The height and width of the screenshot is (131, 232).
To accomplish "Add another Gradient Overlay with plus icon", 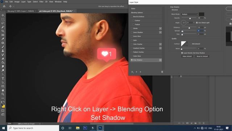I will click(160, 48).
